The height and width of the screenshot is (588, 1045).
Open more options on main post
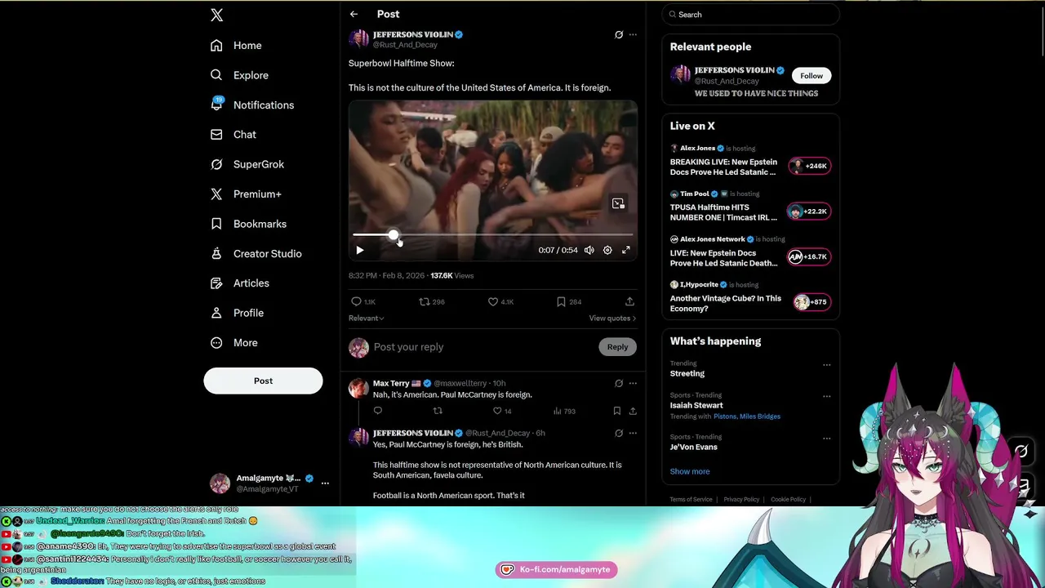point(633,35)
